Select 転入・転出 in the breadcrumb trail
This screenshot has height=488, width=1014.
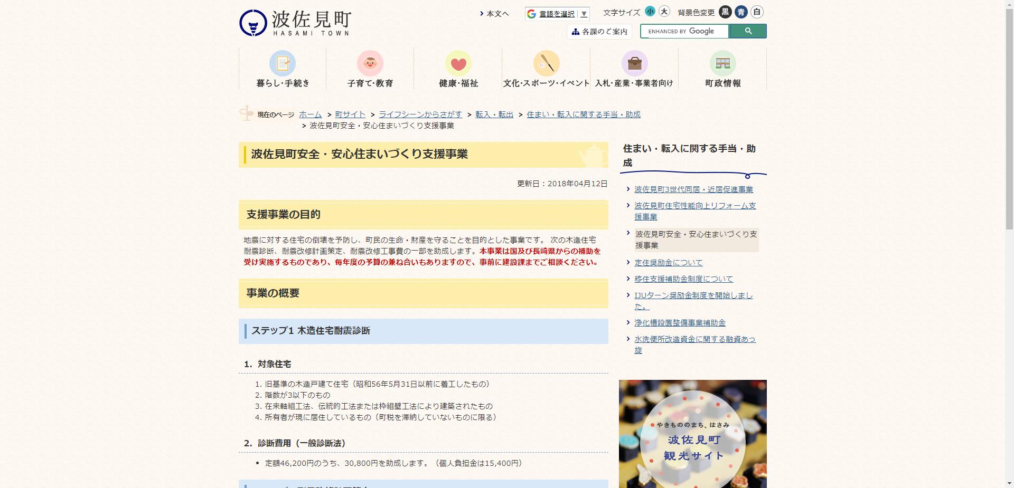coord(493,114)
